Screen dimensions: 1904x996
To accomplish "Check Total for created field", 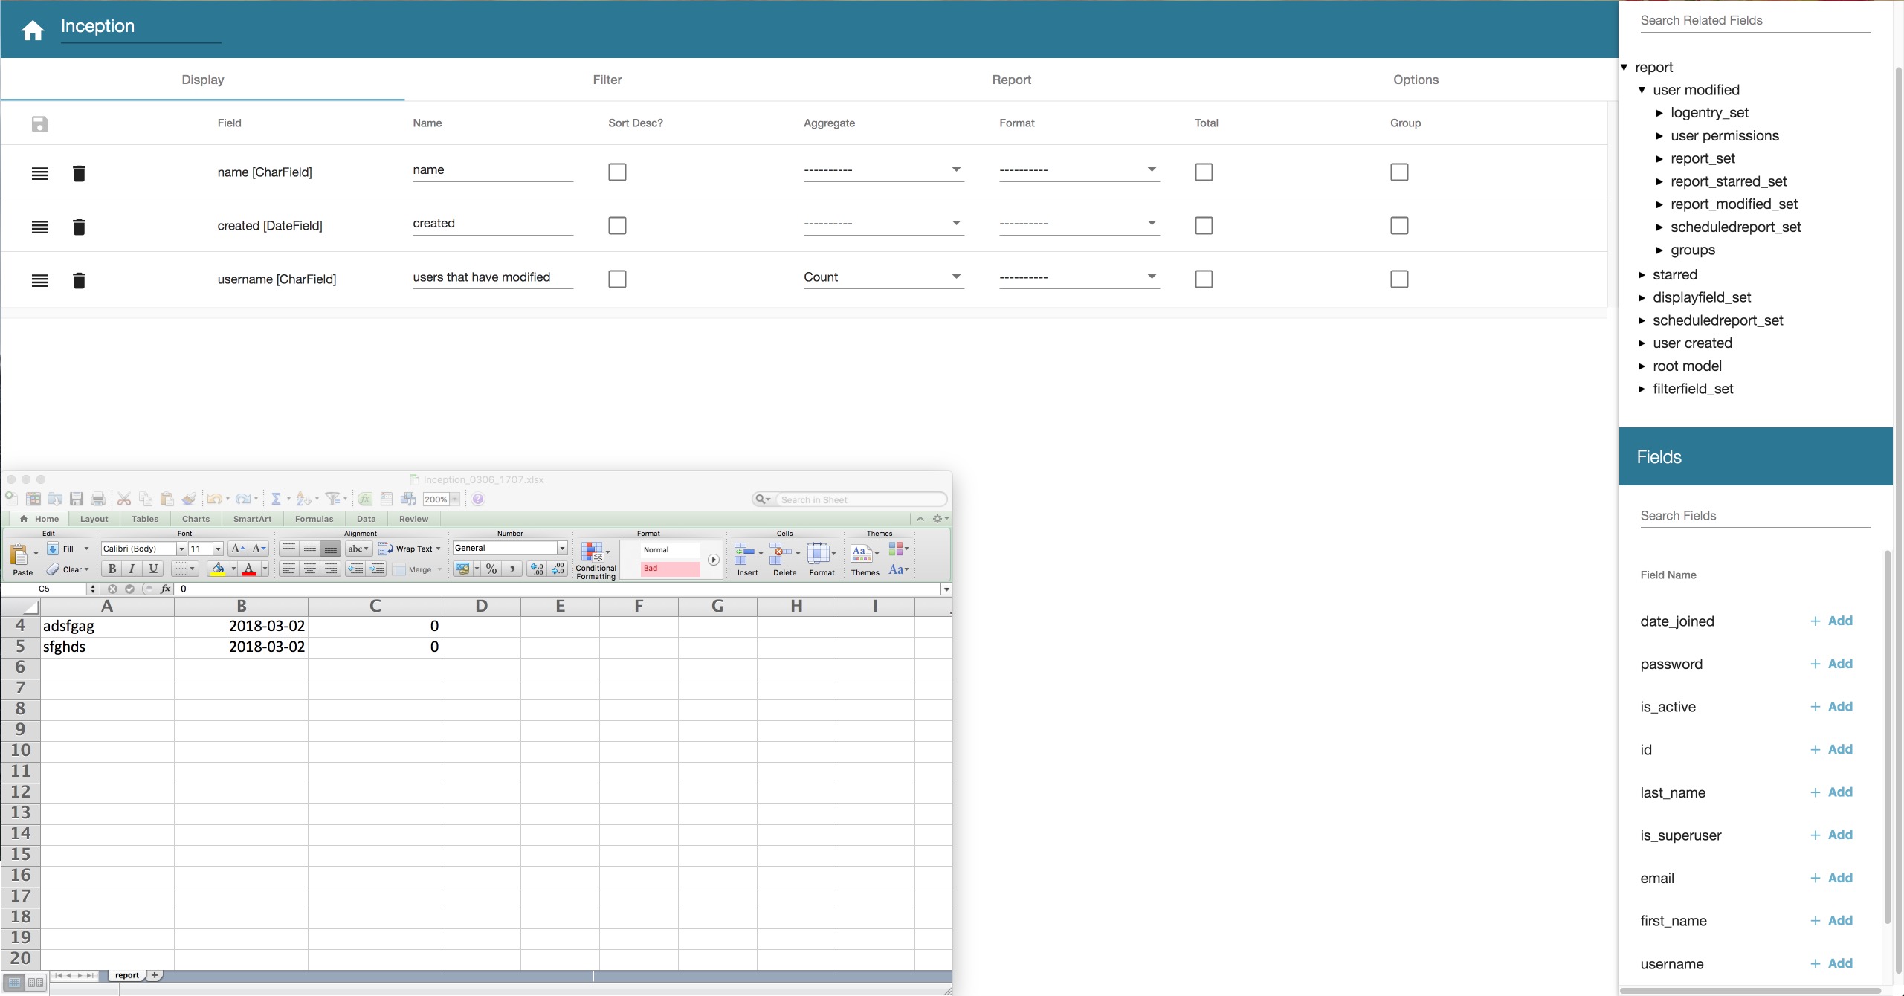I will (1204, 225).
